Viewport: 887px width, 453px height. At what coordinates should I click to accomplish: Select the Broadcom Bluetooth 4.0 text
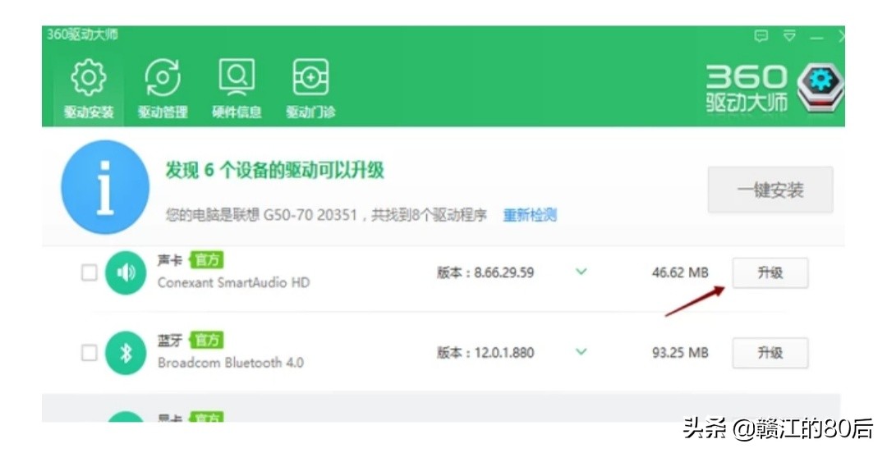tap(231, 363)
